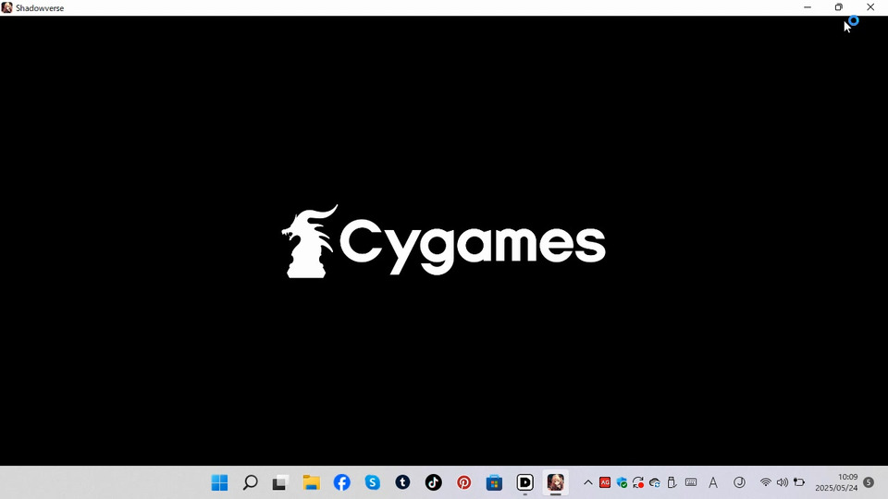888x499 pixels.
Task: Click the safely remove USB tray icon
Action: coord(672,482)
